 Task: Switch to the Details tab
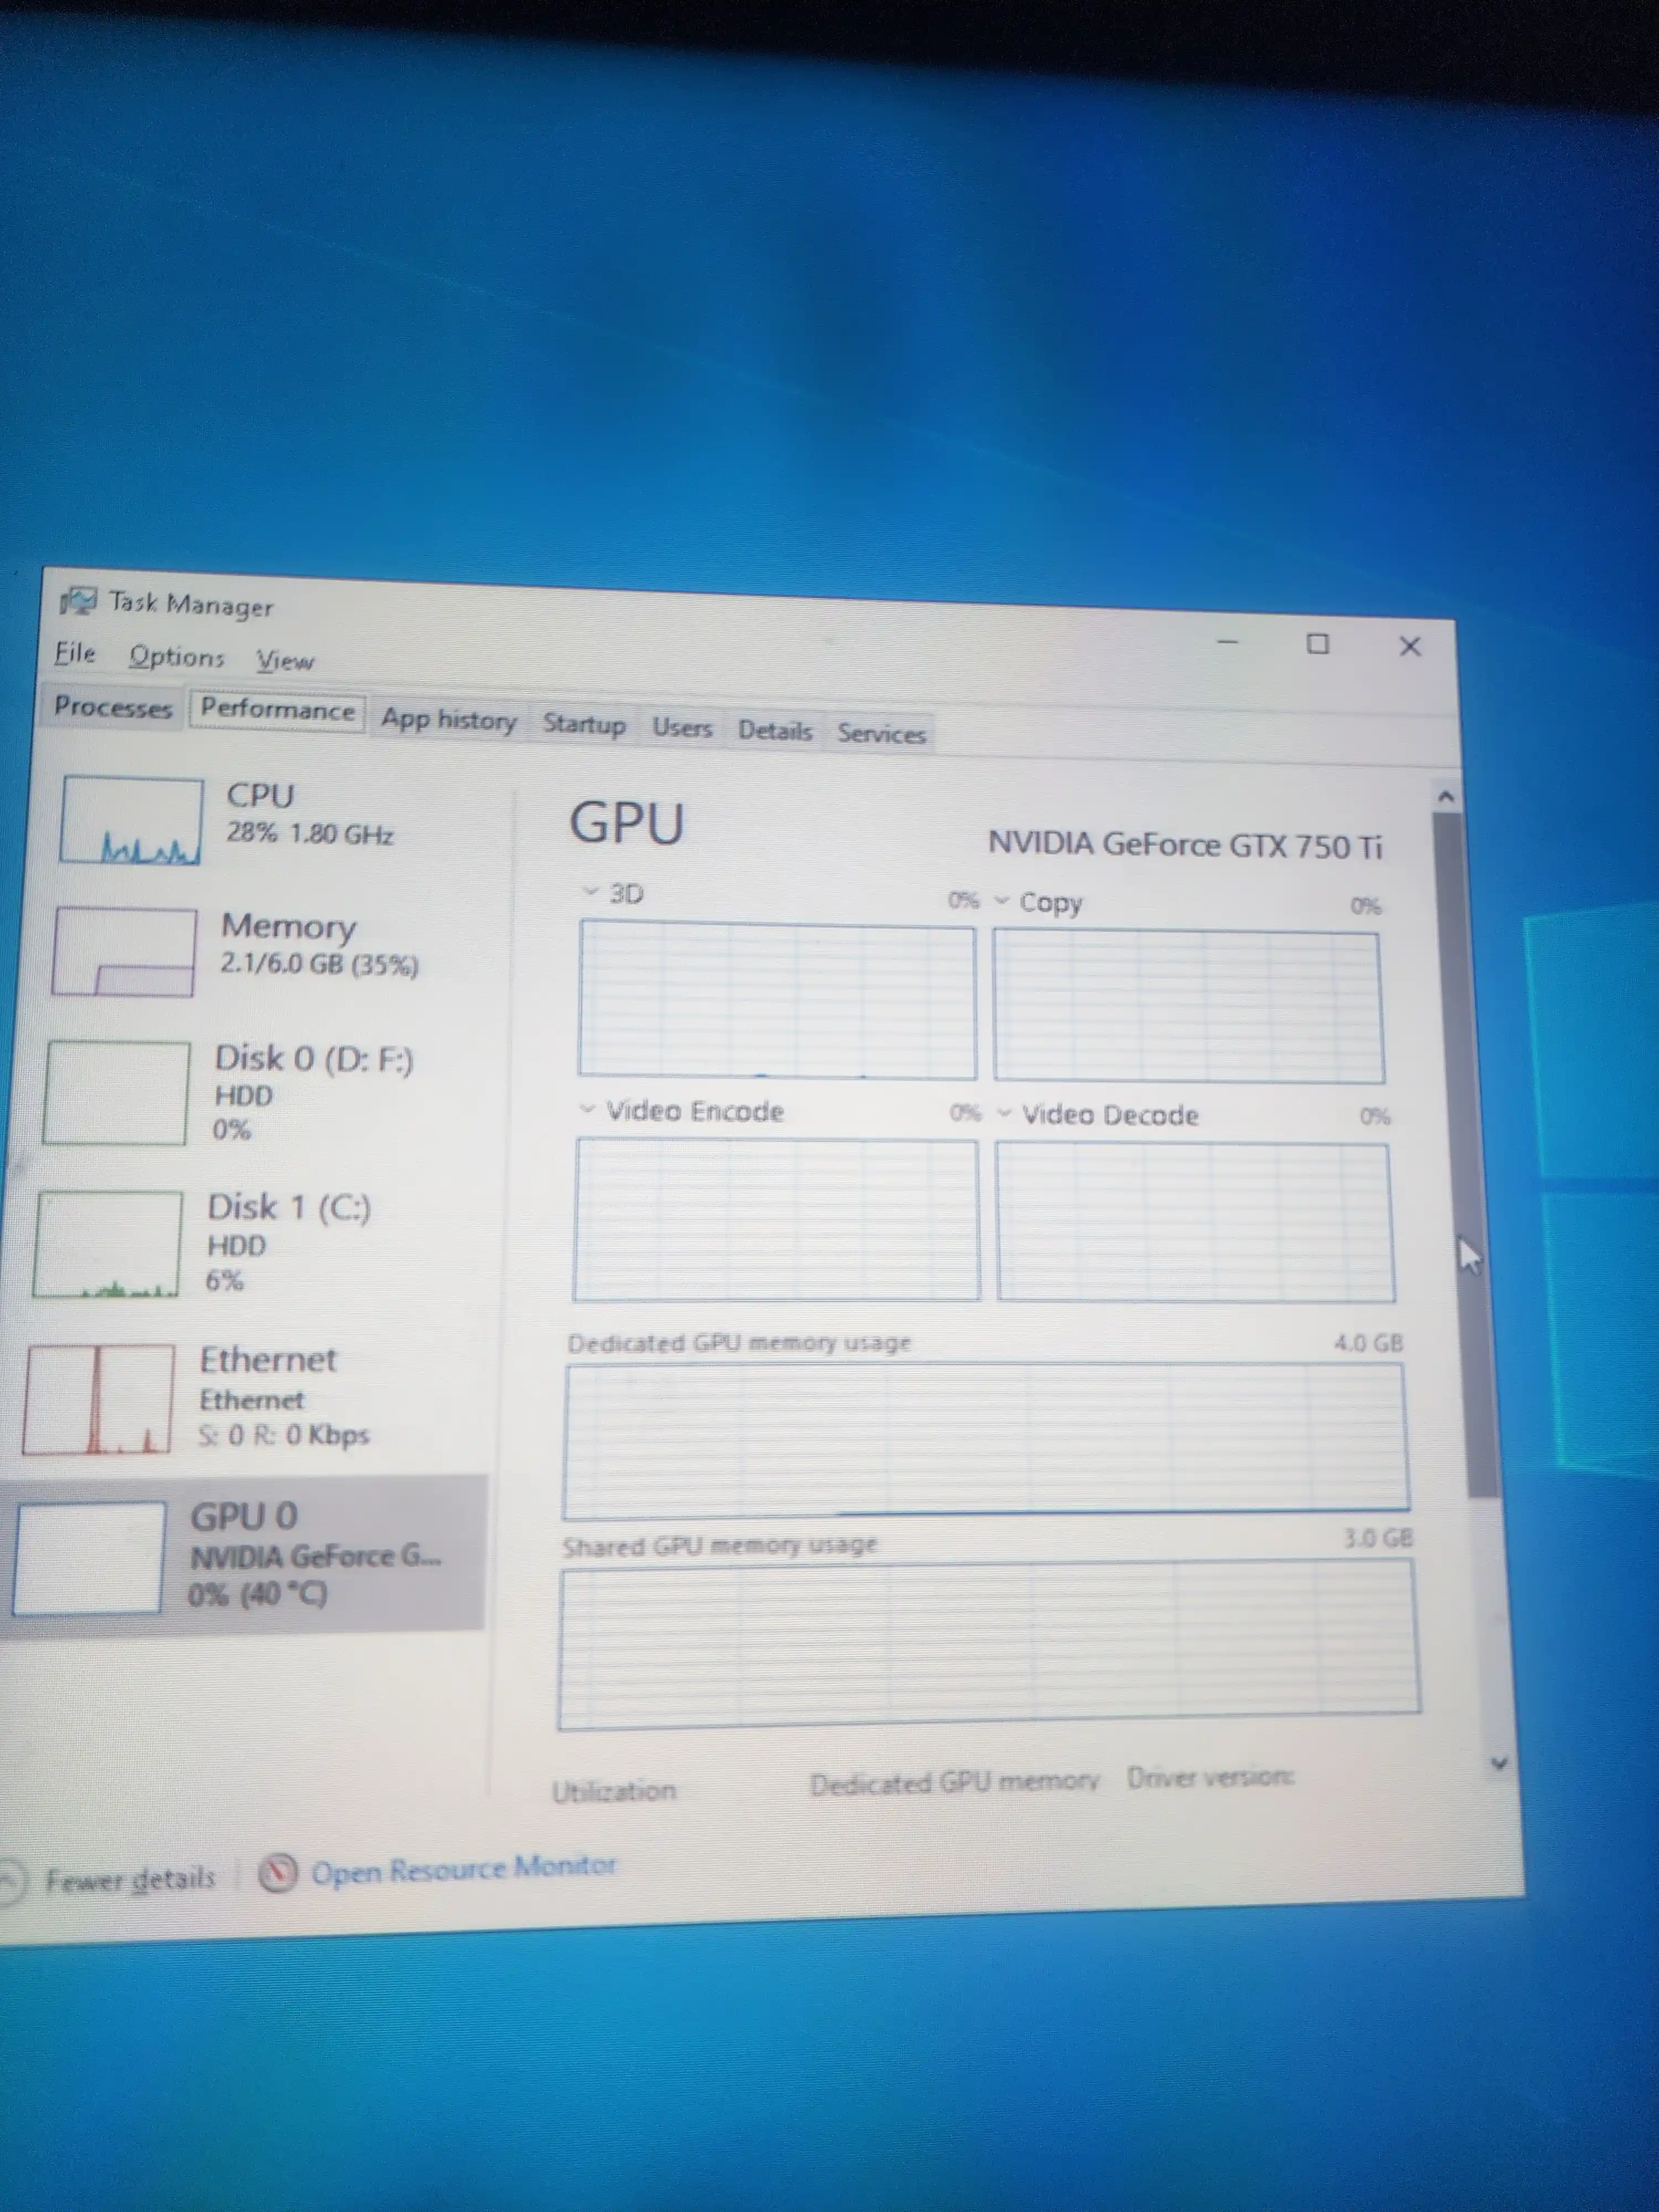coord(775,731)
